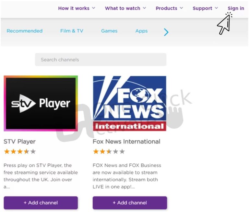The image size is (249, 212).
Task: Expand the What to watch chevron
Action: pyautogui.click(x=144, y=8)
